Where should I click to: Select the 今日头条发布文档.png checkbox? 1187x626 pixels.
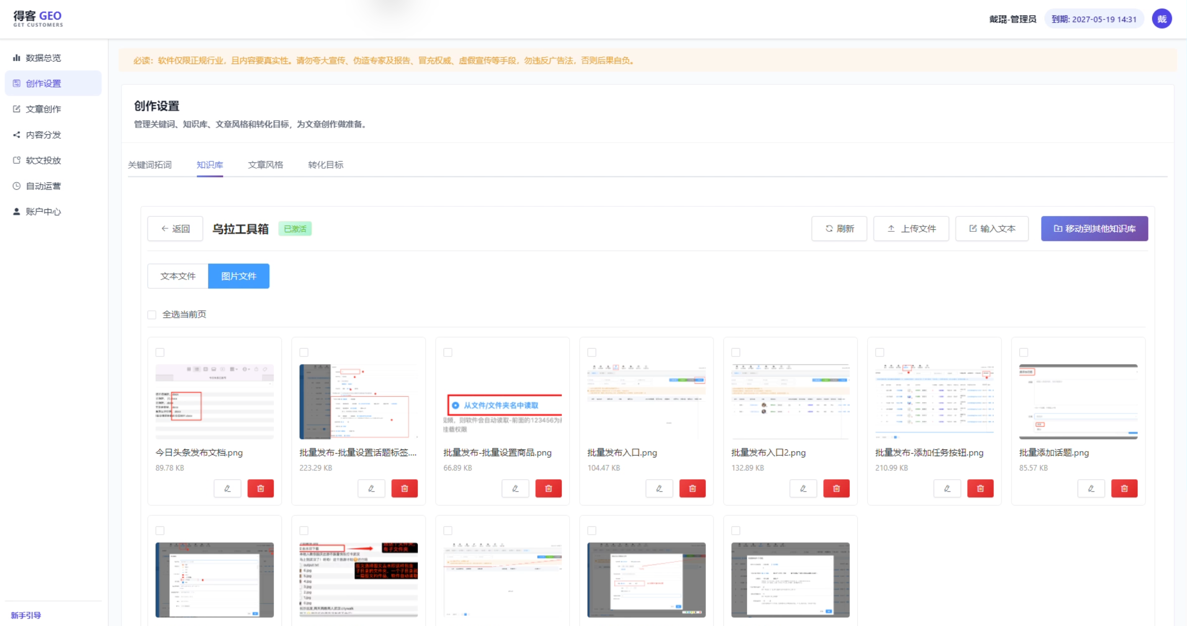point(160,353)
